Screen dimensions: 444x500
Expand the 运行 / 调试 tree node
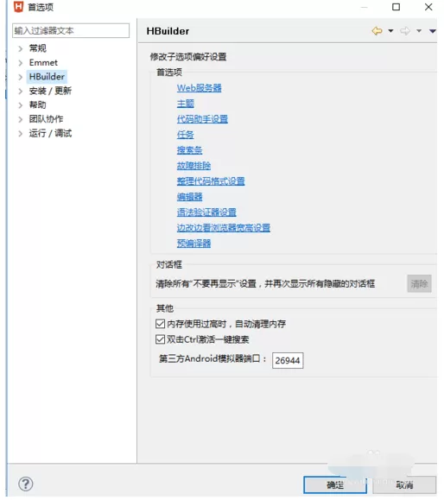pyautogui.click(x=21, y=133)
